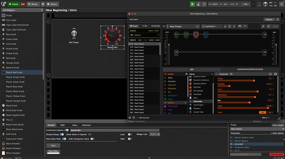Open the Stereo model type dropdown
The width and height of the screenshot is (285, 159).
coord(201,74)
